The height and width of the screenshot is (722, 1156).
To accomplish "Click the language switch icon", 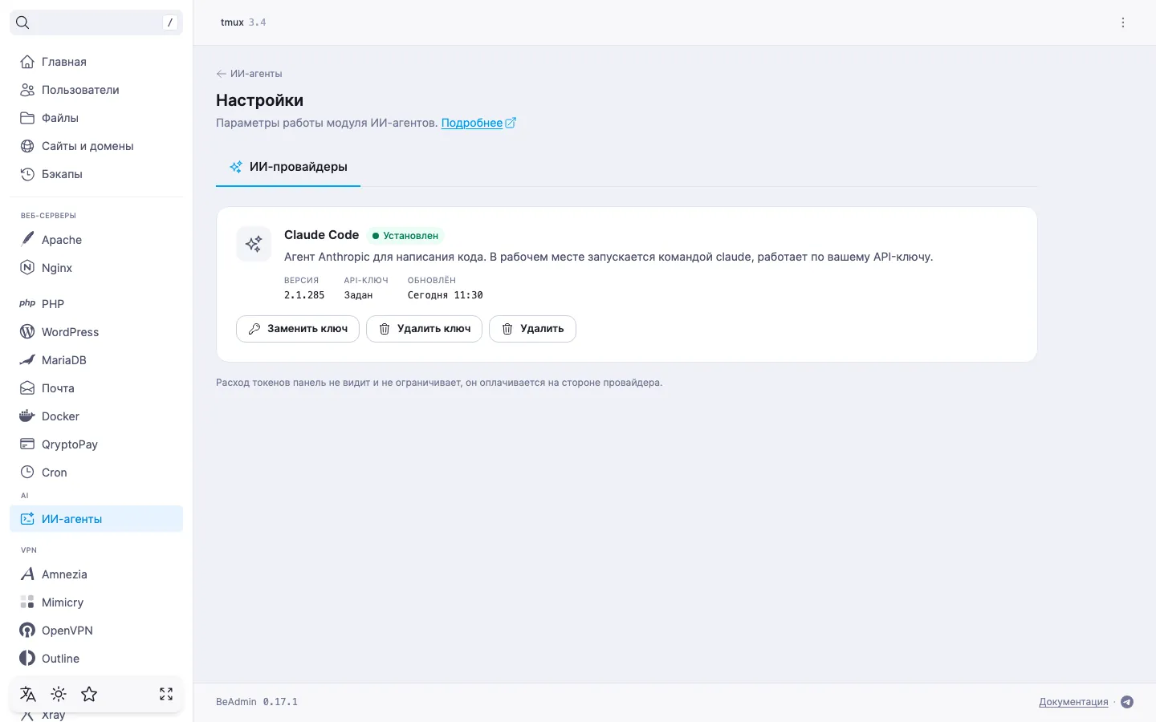I will [28, 694].
